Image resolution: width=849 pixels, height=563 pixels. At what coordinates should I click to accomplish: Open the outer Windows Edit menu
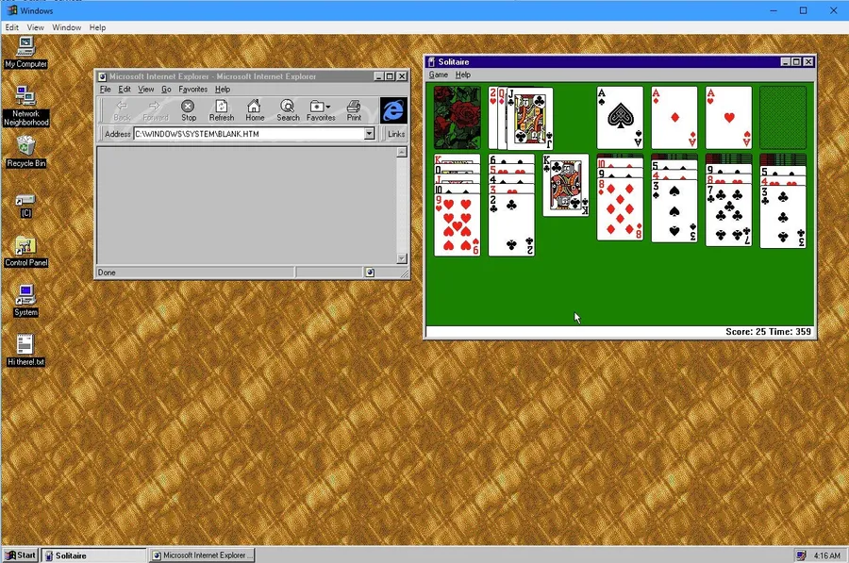tap(12, 27)
